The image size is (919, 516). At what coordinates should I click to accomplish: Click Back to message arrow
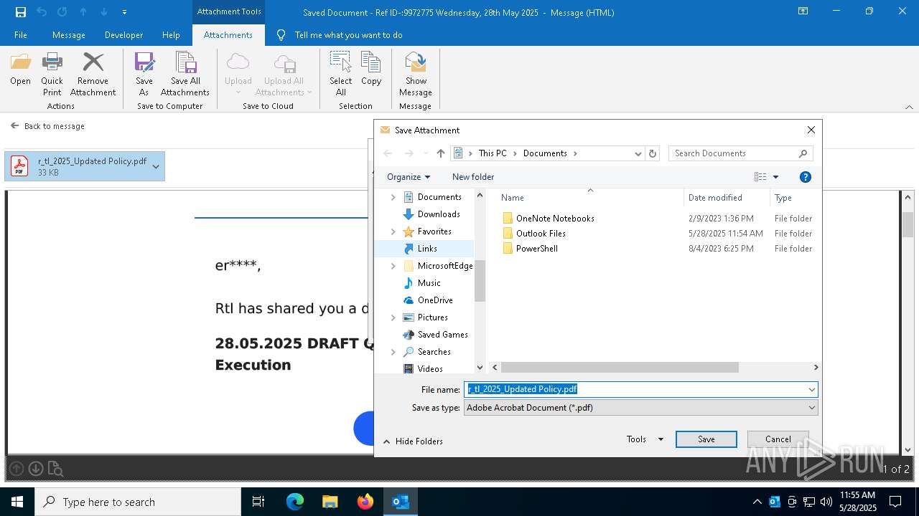click(x=15, y=125)
